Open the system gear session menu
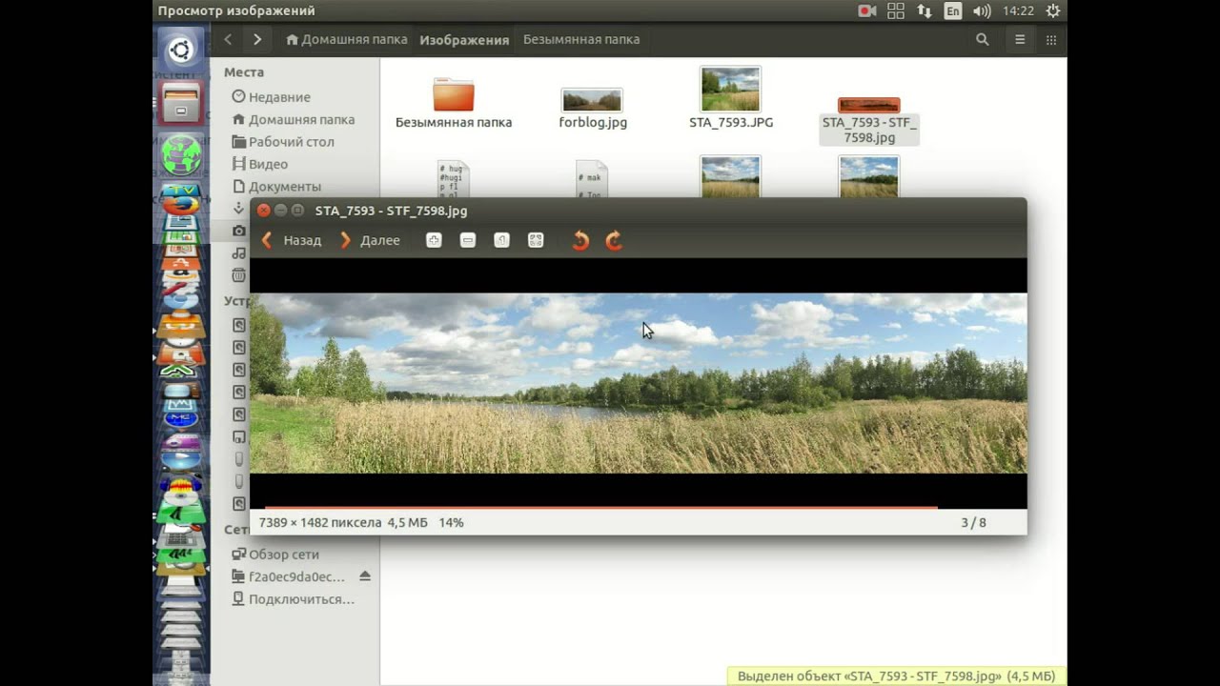This screenshot has width=1220, height=686. (1052, 11)
